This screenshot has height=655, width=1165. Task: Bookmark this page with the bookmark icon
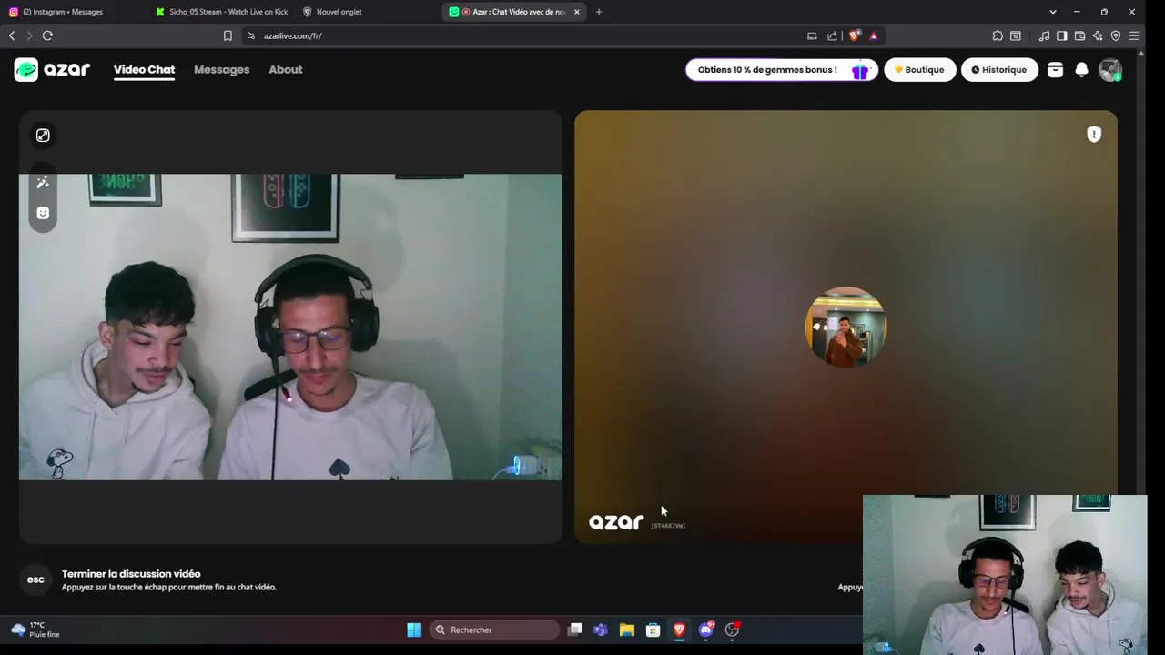click(228, 35)
